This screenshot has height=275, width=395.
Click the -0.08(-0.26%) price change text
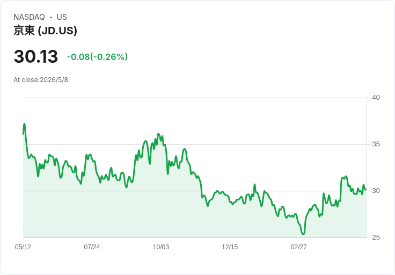point(97,57)
